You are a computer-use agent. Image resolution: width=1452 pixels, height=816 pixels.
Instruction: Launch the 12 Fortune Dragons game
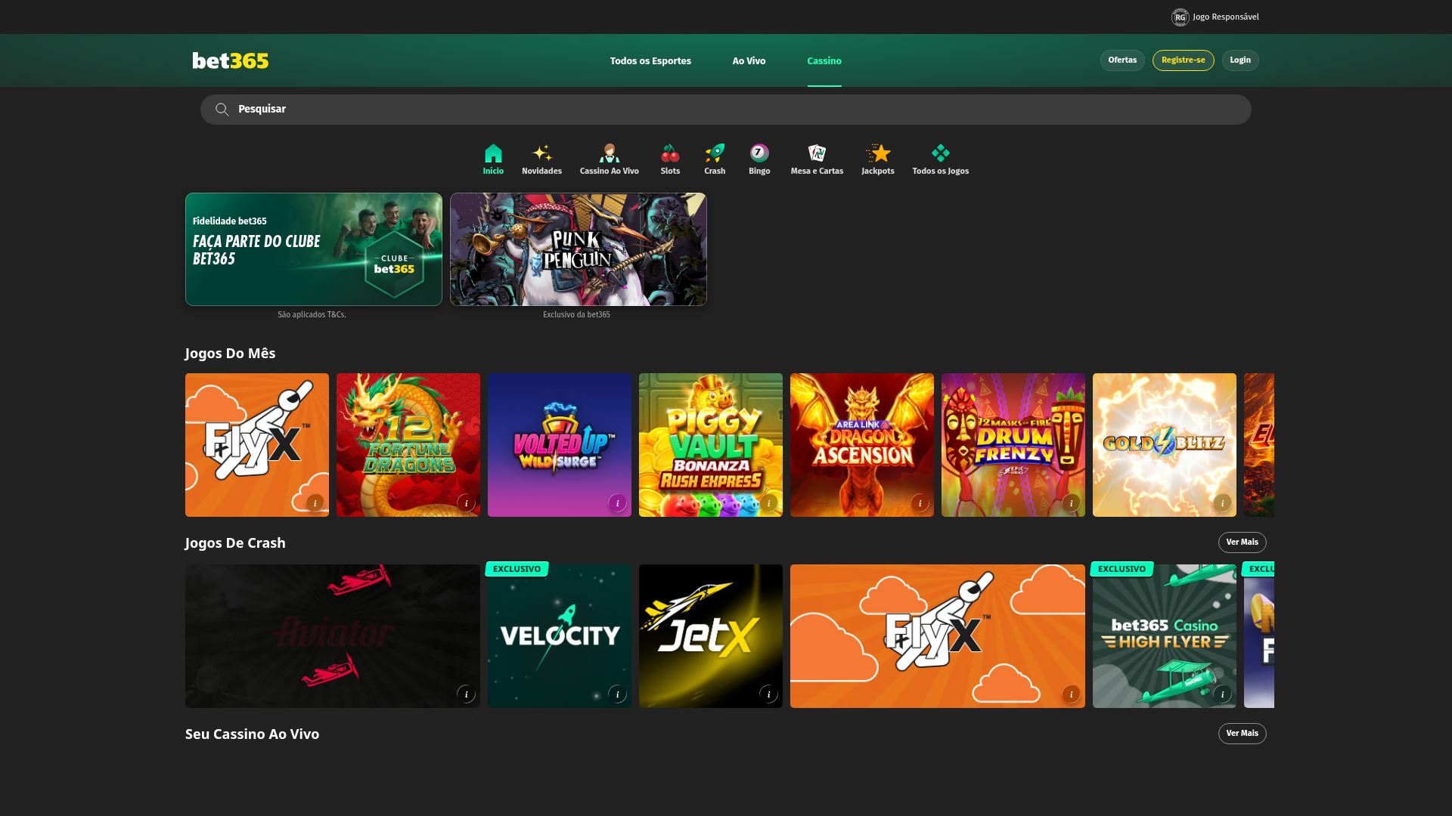(x=408, y=445)
